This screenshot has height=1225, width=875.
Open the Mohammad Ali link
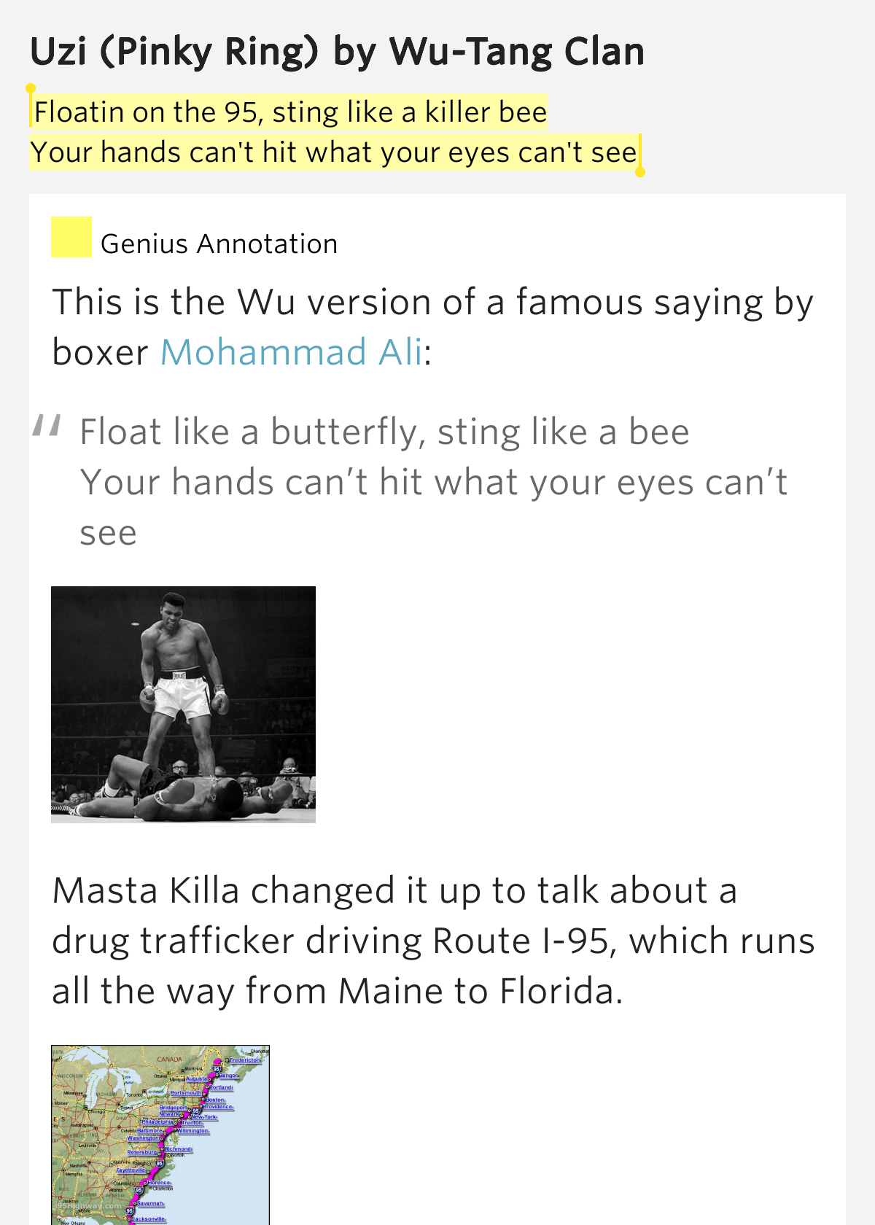[292, 352]
